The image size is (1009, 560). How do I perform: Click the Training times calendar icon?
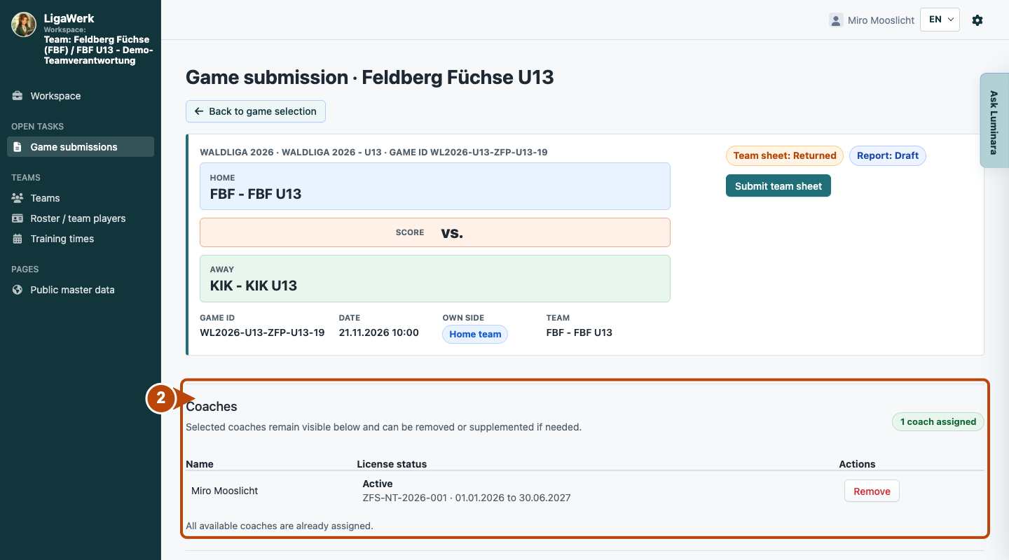pos(18,239)
